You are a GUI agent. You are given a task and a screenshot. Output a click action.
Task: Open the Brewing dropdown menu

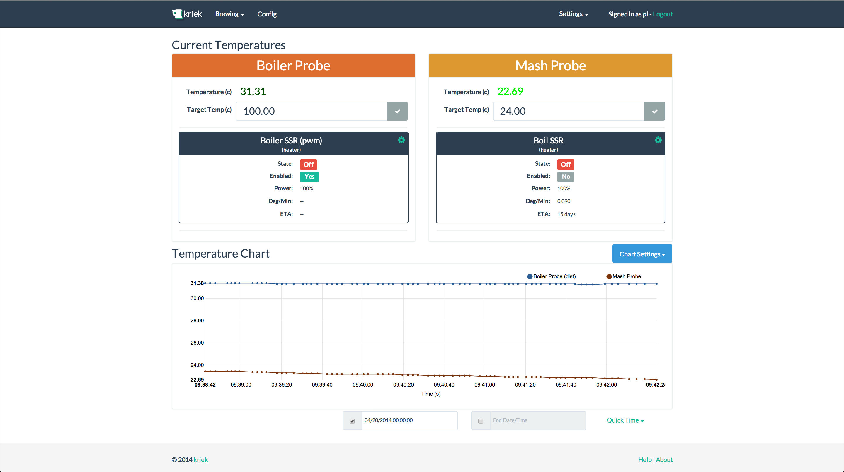pyautogui.click(x=229, y=14)
